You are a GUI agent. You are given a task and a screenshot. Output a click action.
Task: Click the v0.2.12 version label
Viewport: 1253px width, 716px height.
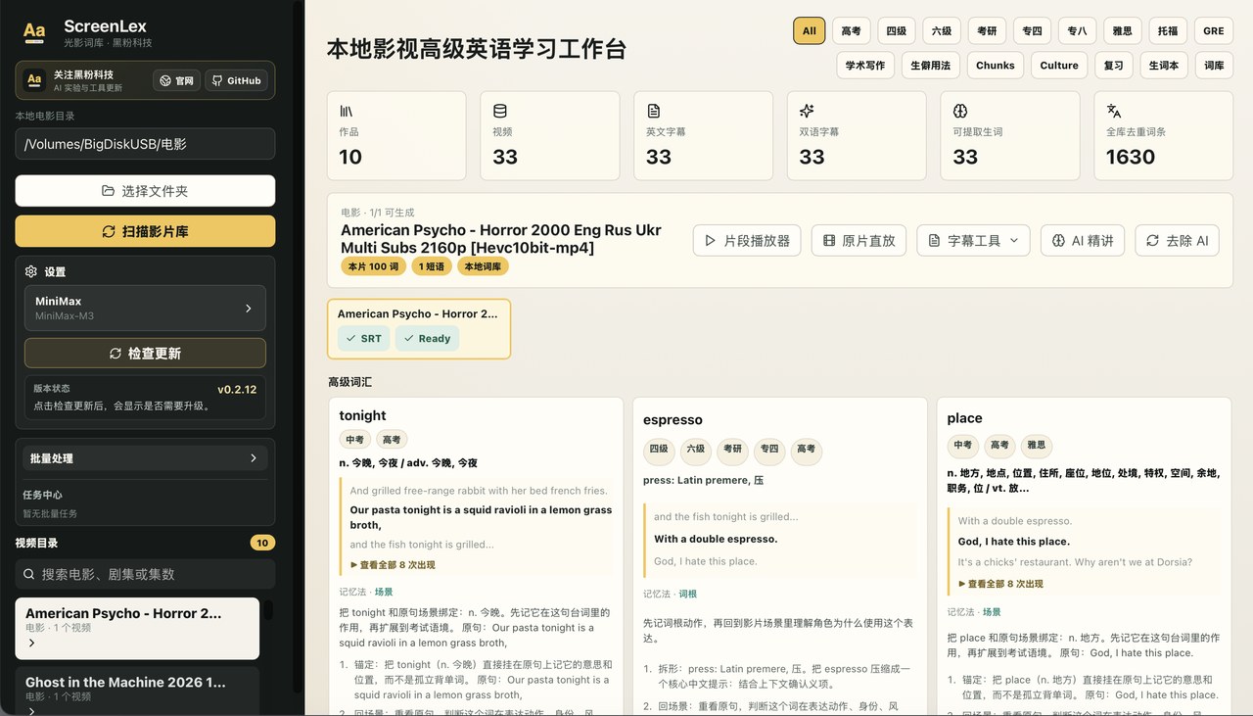(237, 389)
